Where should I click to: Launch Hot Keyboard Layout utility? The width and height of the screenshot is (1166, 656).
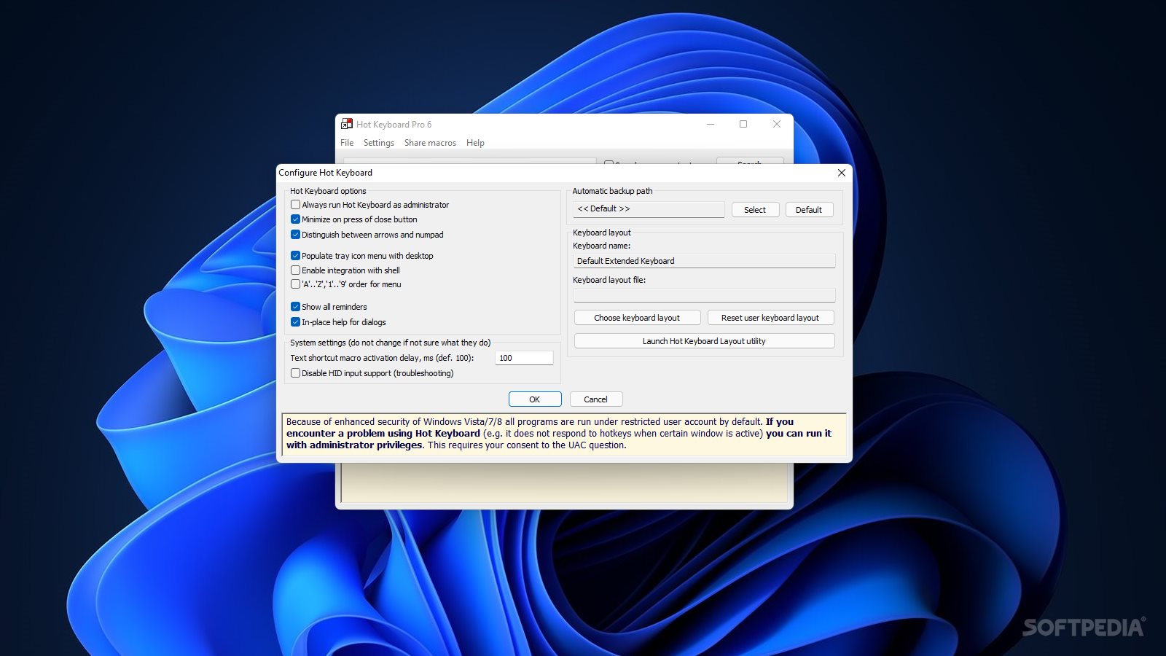tap(704, 341)
